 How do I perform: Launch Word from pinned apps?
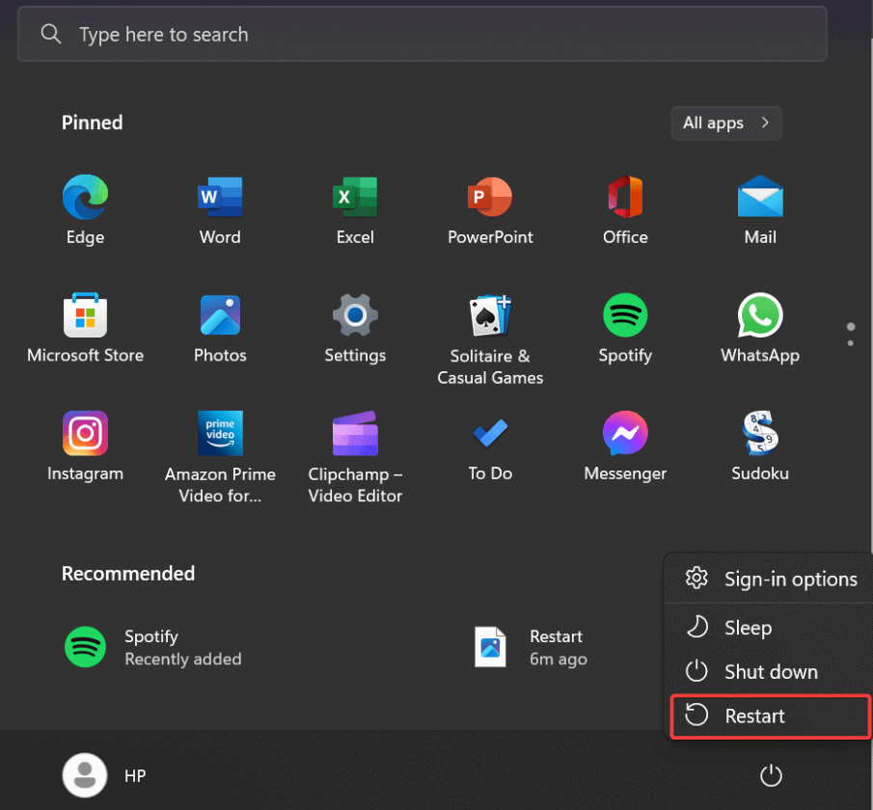tap(220, 198)
